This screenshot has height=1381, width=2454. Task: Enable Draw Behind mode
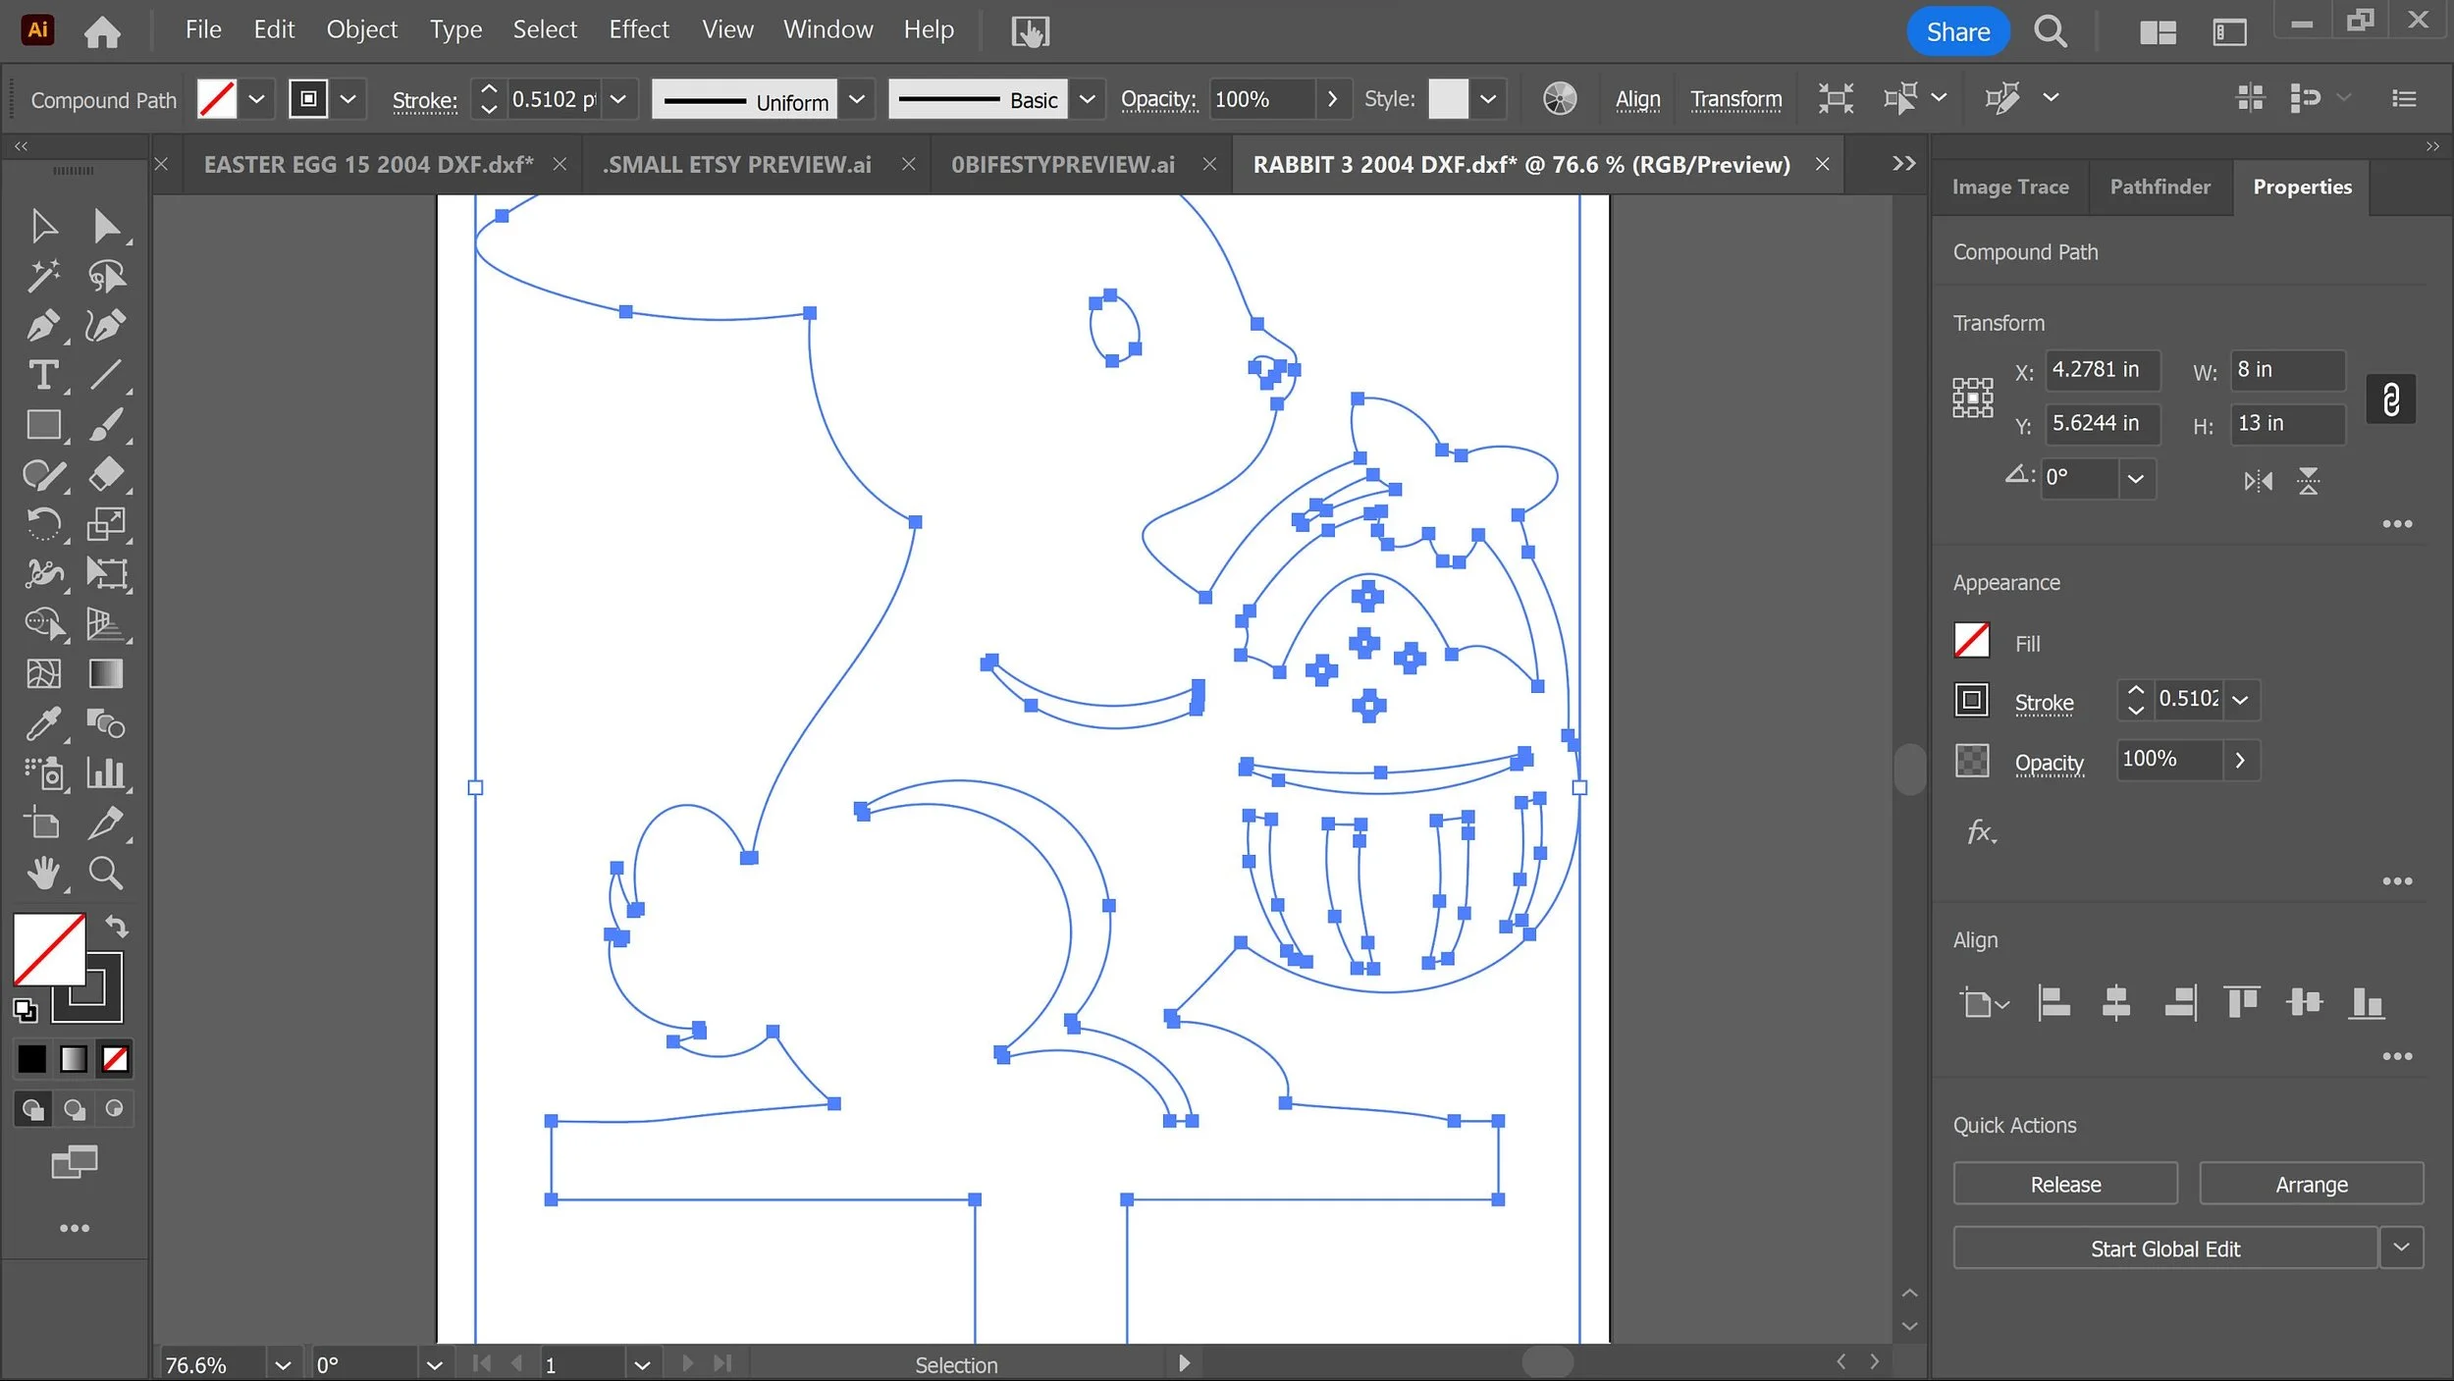[74, 1109]
